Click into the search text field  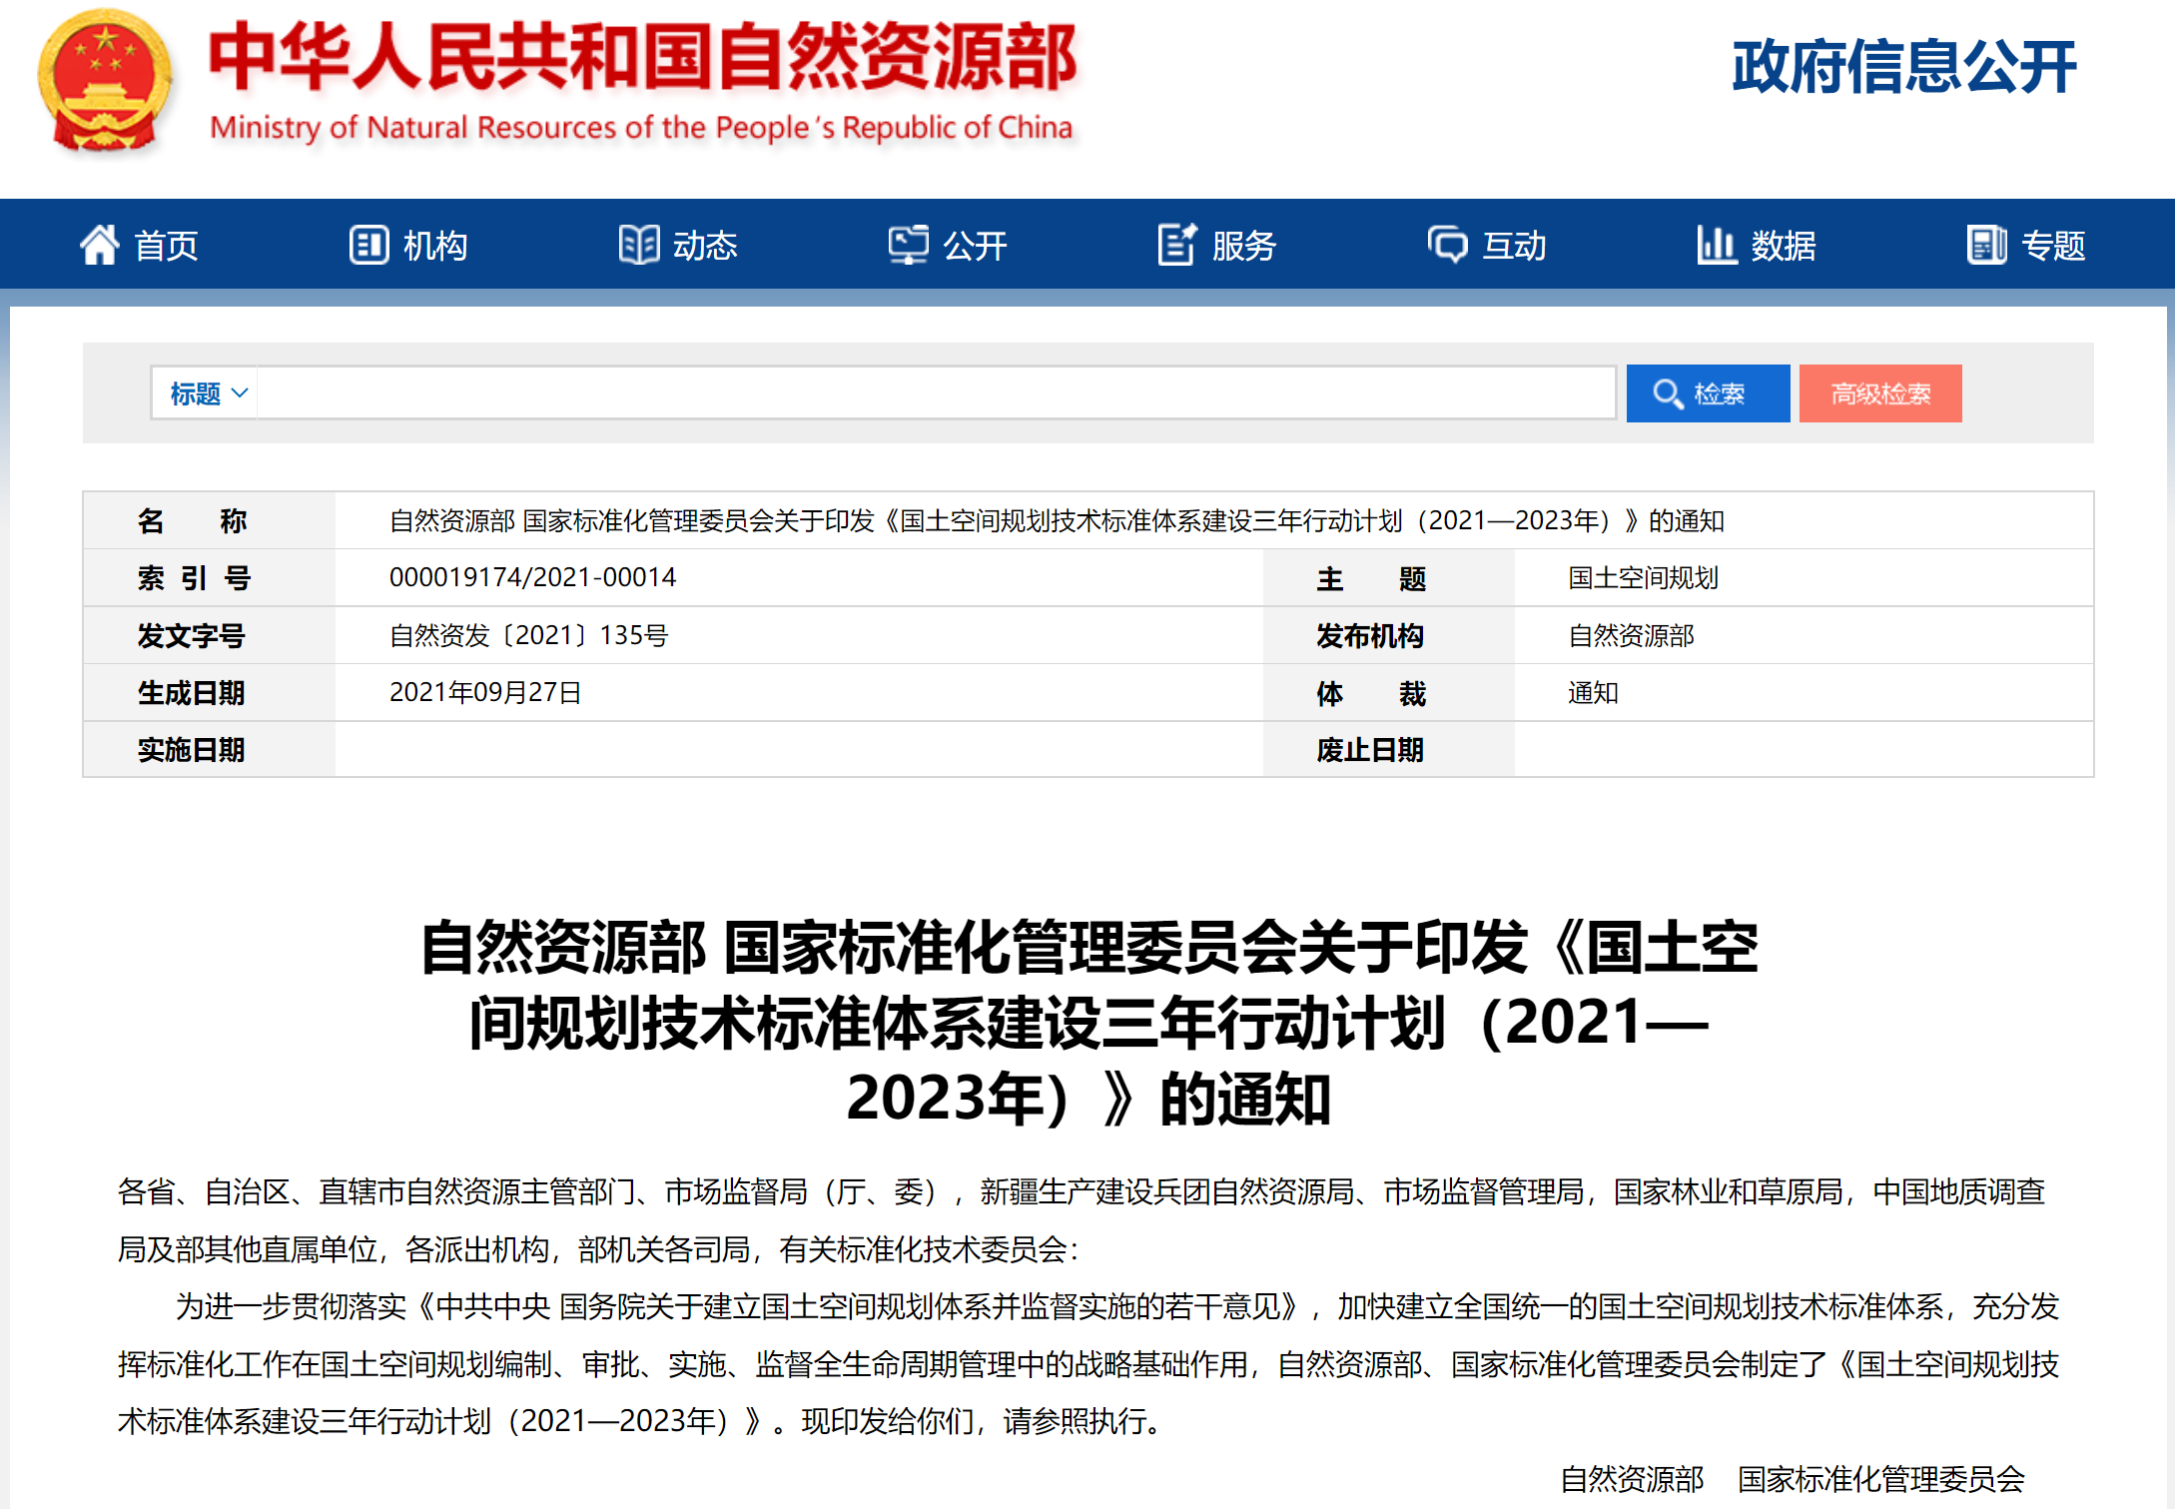[936, 393]
